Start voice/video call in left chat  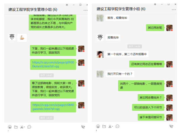83,127
